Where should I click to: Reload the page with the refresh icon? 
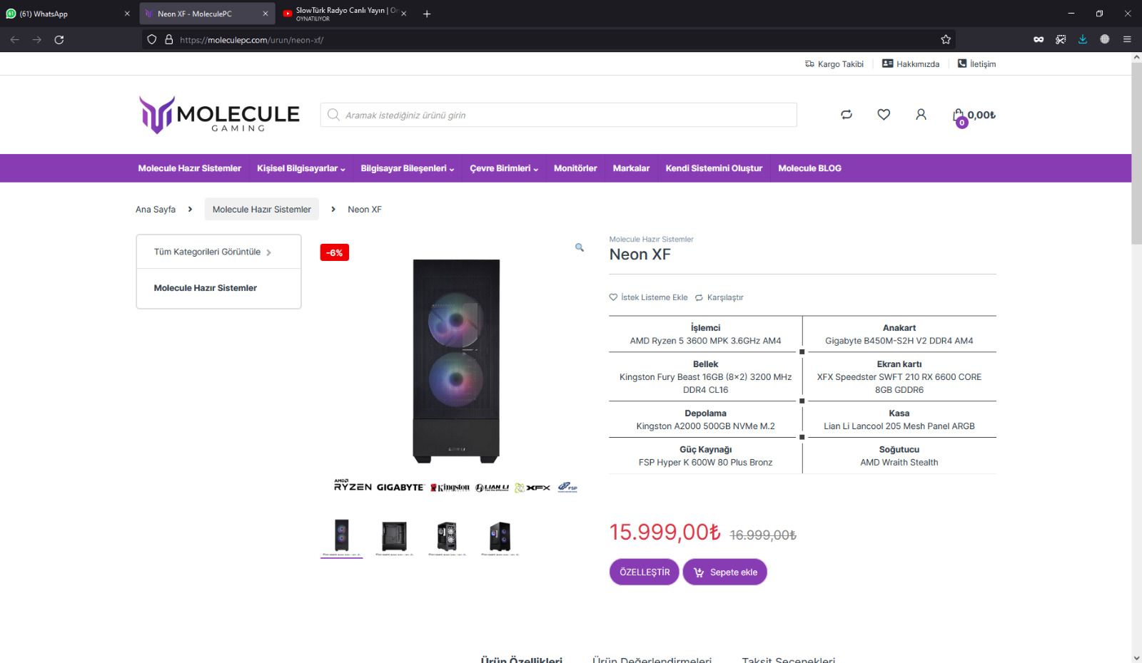pos(59,40)
